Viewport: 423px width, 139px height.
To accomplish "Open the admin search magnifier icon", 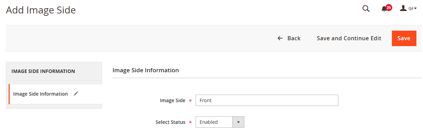I will [366, 9].
